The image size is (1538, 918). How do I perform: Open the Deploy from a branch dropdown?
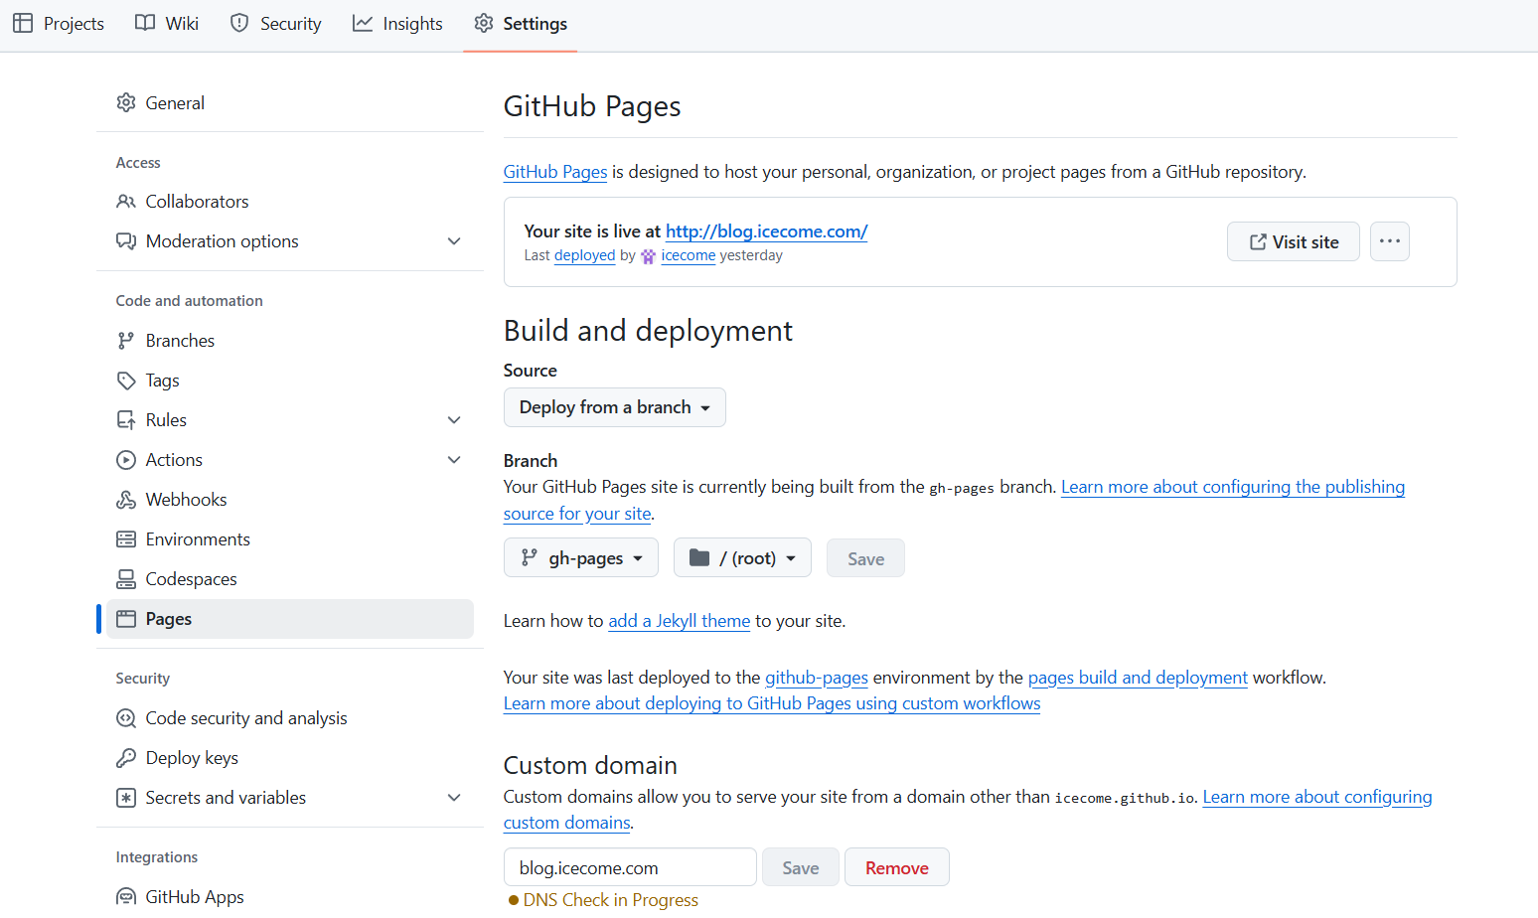pos(615,407)
